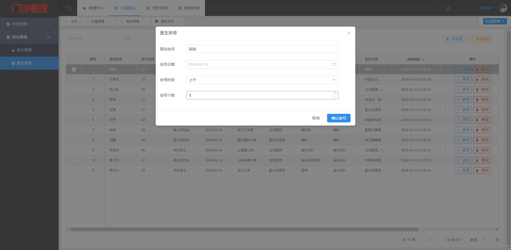Toggle the select-all checkbox in table header
Screen dimensions: 511x250
(x=74, y=59)
